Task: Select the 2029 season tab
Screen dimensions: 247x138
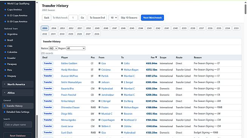Action: pos(71,34)
